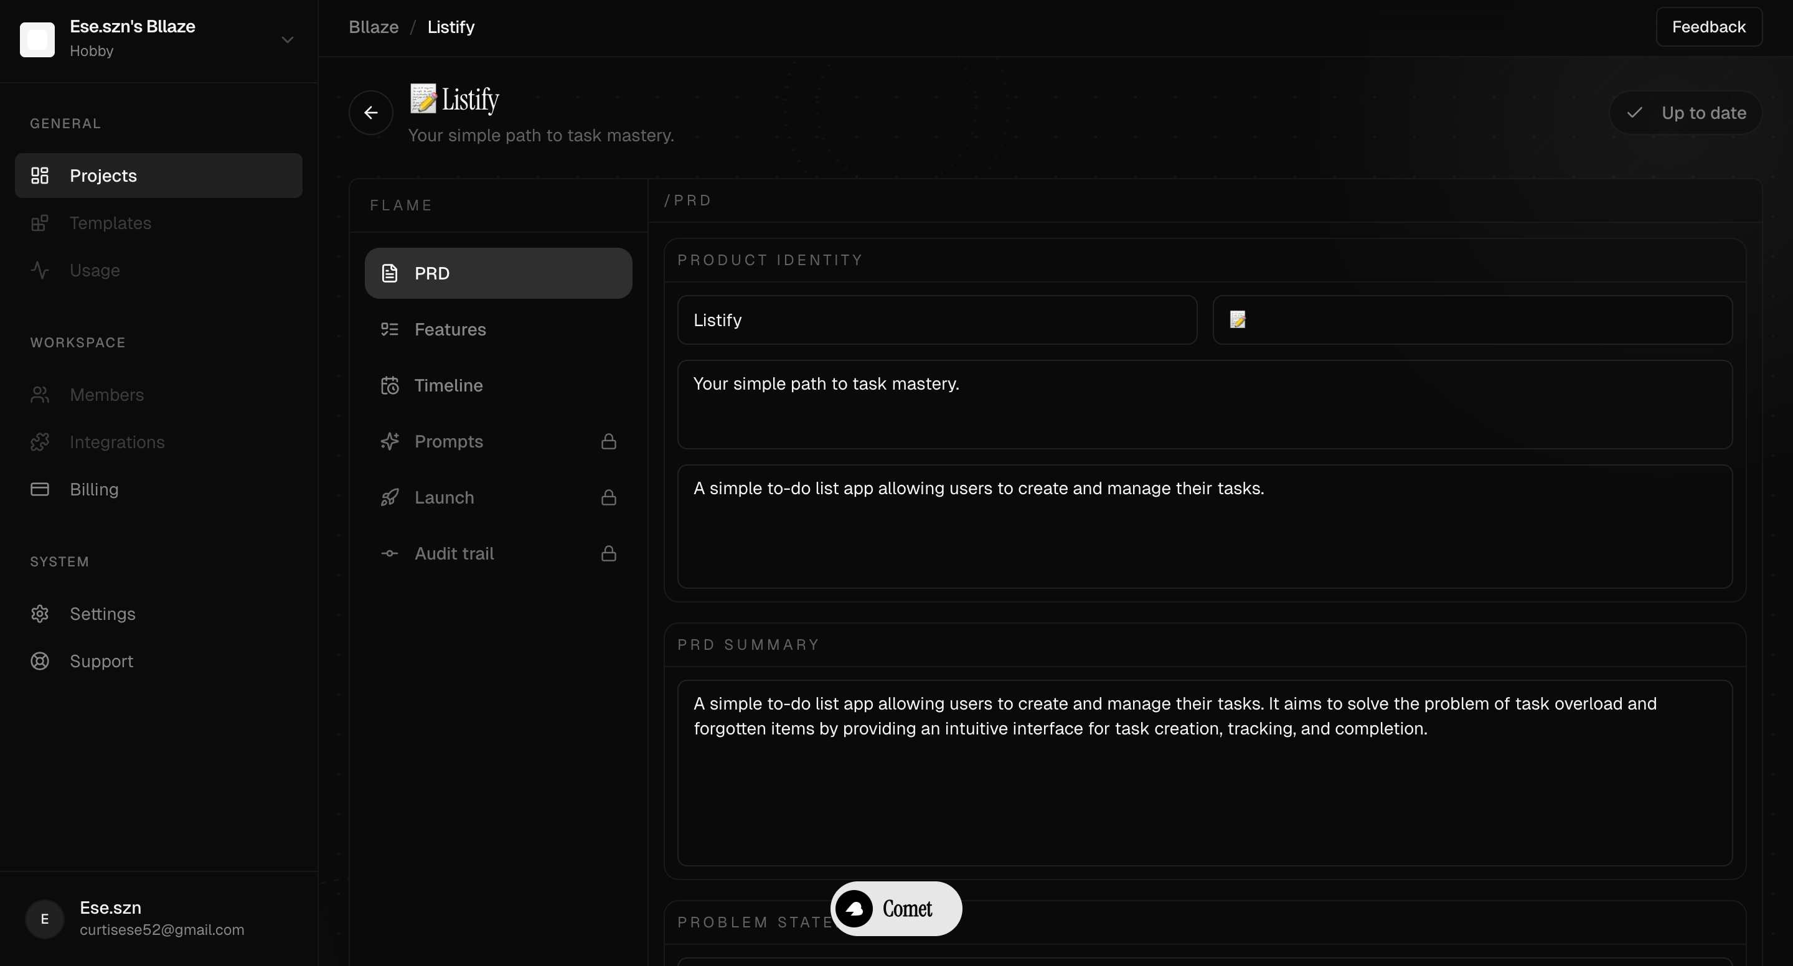
Task: Open Billing from the sidebar
Action: click(95, 489)
